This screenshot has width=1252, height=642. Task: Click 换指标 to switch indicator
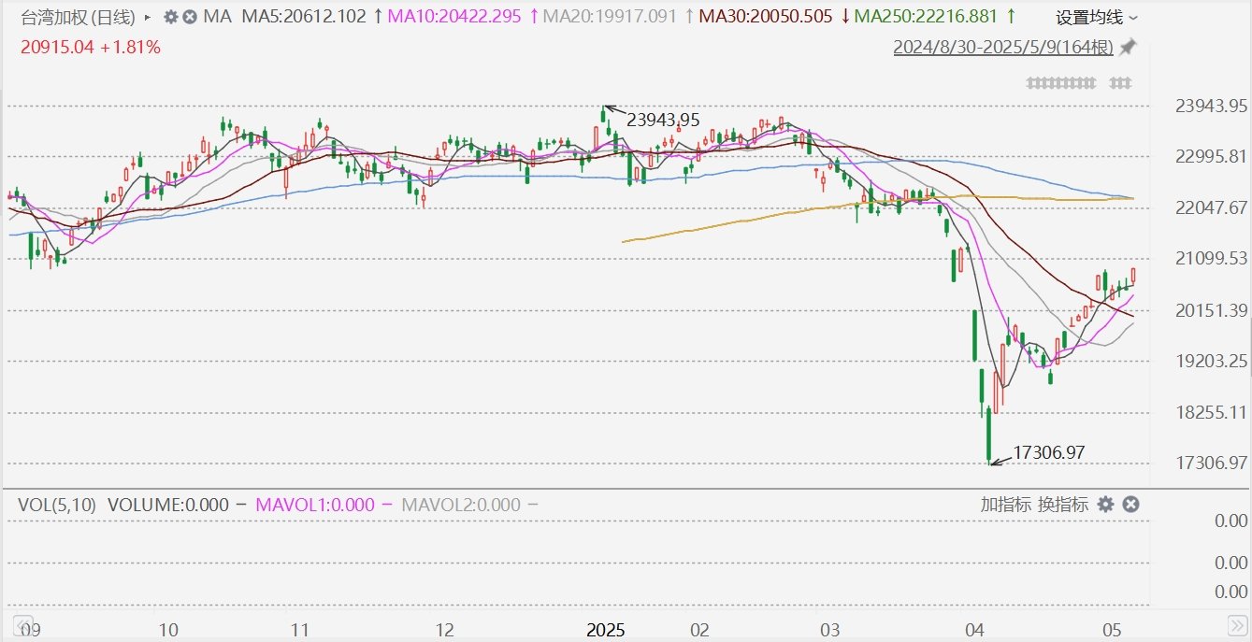(x=1063, y=505)
